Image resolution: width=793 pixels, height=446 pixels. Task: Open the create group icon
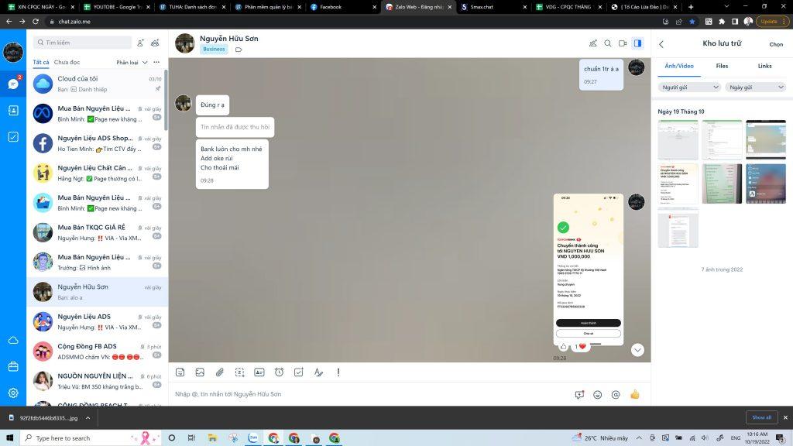(156, 43)
